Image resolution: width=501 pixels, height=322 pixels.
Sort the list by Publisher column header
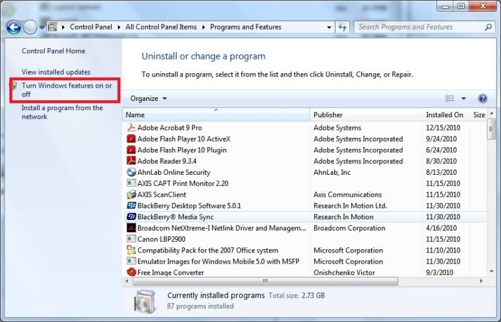328,115
